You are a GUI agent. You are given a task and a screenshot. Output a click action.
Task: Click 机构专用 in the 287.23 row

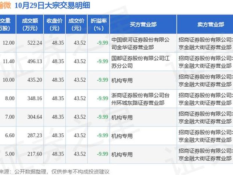pos(122,136)
